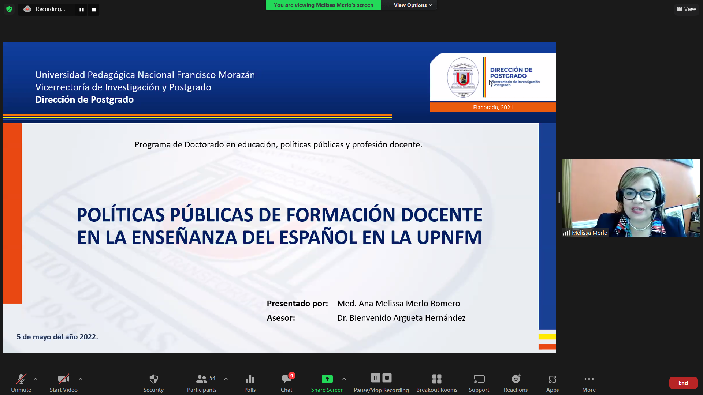703x395 pixels.
Task: Open the Zoom Apps panel
Action: pyautogui.click(x=552, y=383)
